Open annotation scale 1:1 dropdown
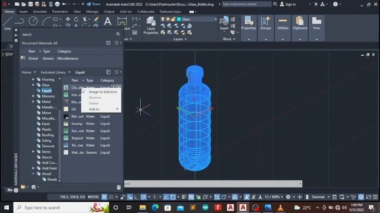380x213 pixels. click(x=274, y=197)
